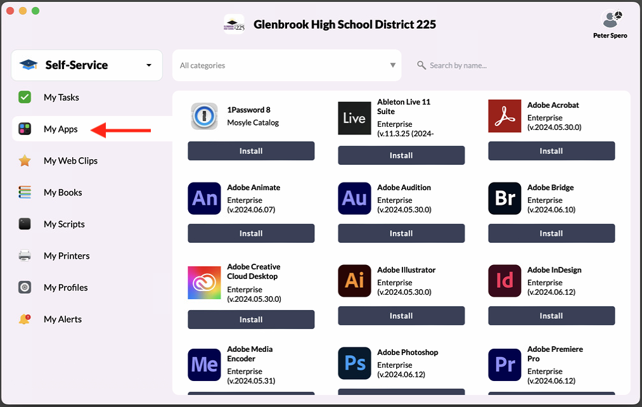Click the Adobe InDesign icon

coord(504,280)
